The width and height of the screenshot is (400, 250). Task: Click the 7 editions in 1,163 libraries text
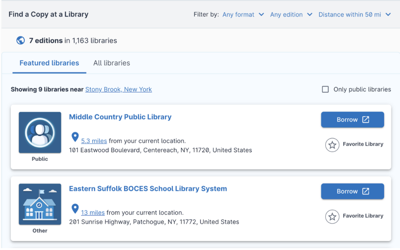73,41
